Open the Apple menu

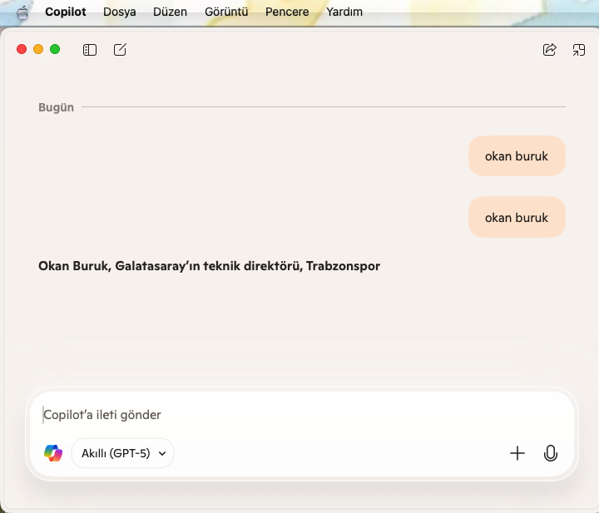pos(22,12)
